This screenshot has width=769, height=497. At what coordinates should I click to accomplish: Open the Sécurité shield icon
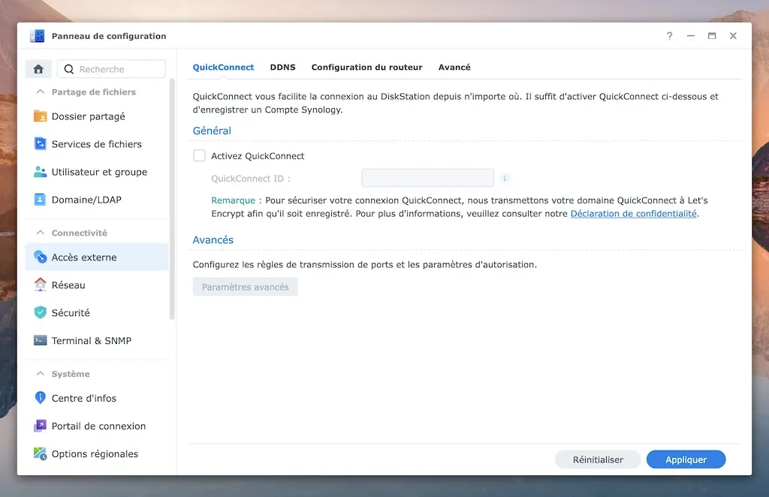coord(41,313)
